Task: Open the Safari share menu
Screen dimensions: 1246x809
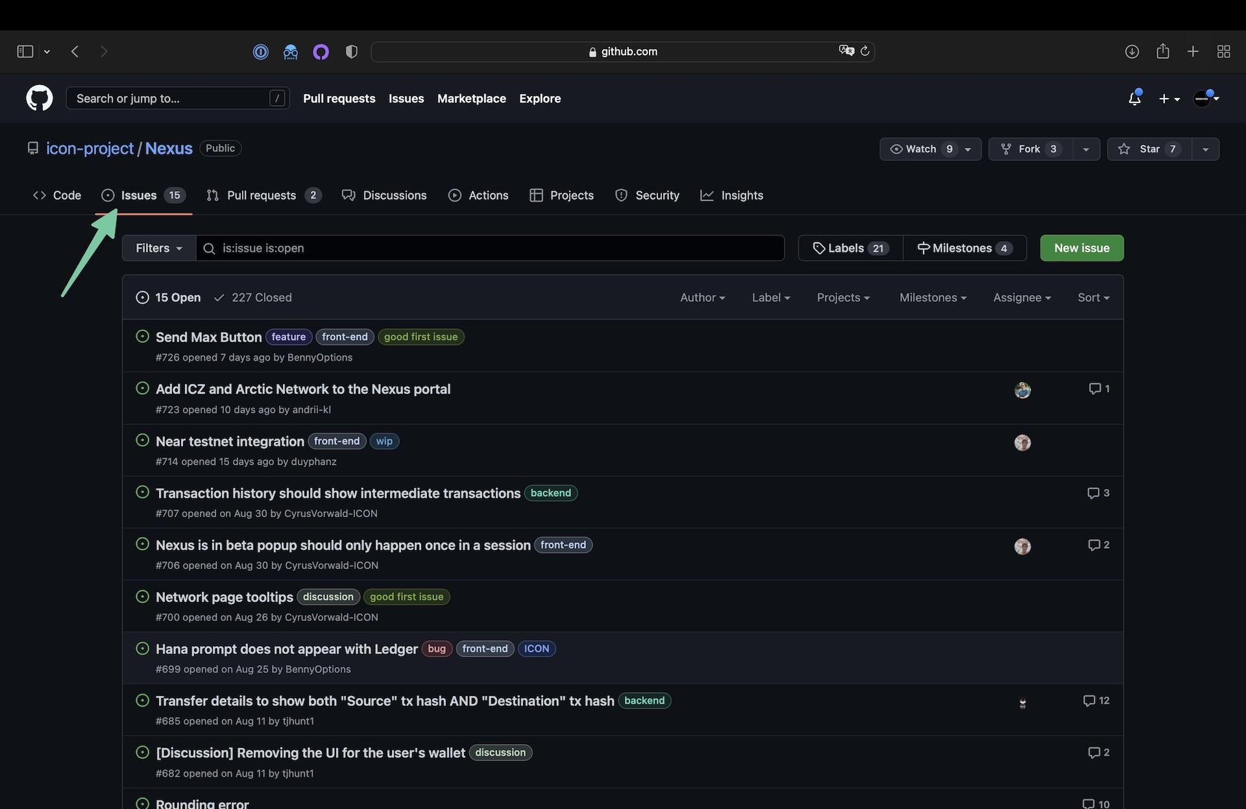Action: click(x=1163, y=51)
